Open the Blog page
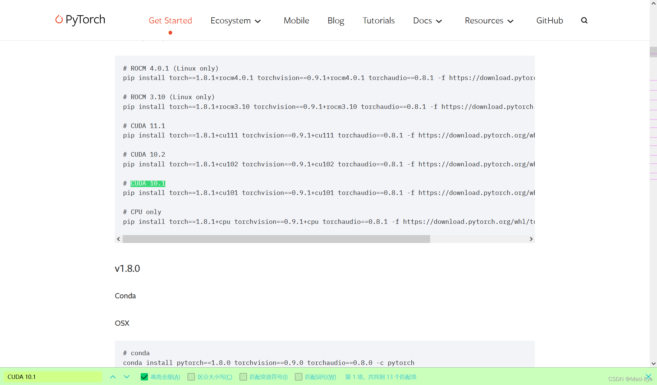 [x=336, y=20]
